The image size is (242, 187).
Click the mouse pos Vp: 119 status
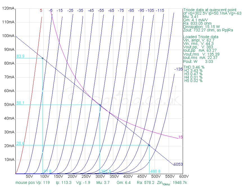coord(33,183)
